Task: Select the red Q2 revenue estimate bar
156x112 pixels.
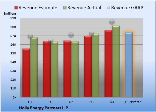Action: pyautogui.click(x=67, y=69)
